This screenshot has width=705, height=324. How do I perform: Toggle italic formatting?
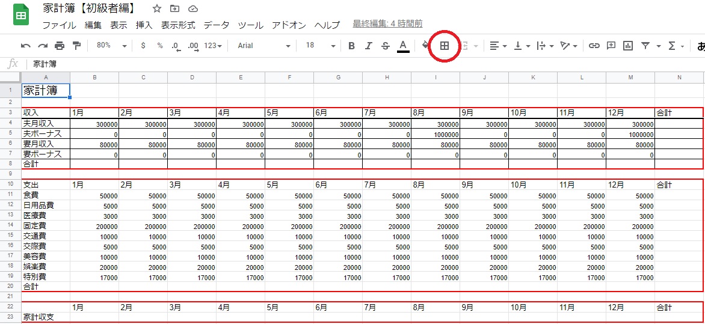[x=369, y=46]
